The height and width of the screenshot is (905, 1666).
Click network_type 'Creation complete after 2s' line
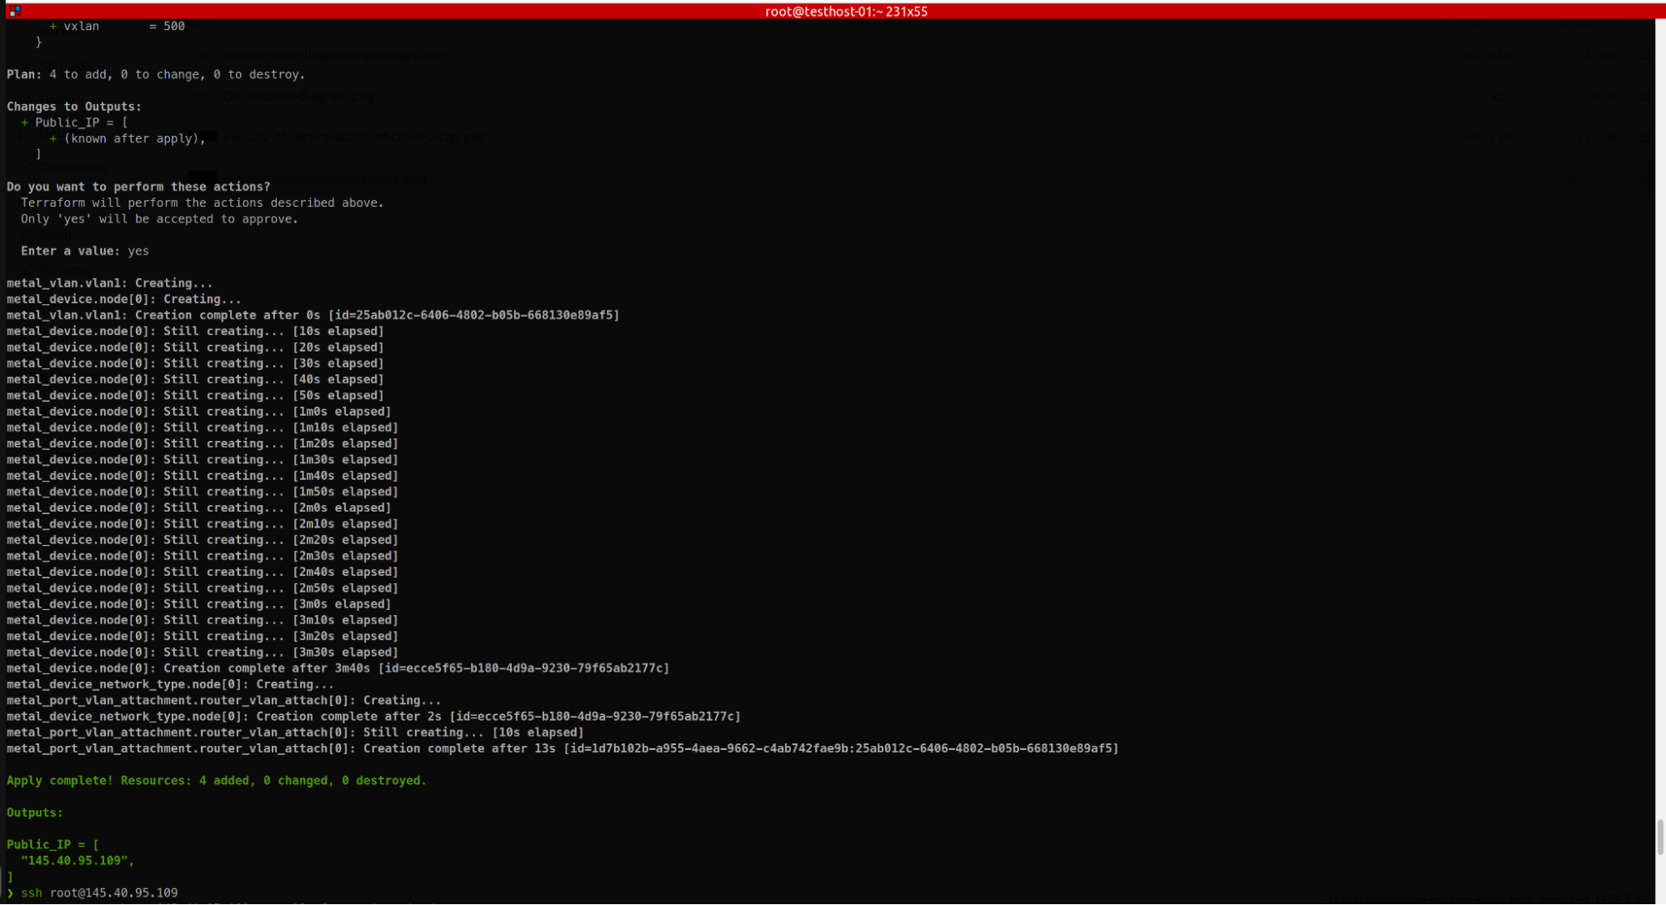coord(373,717)
